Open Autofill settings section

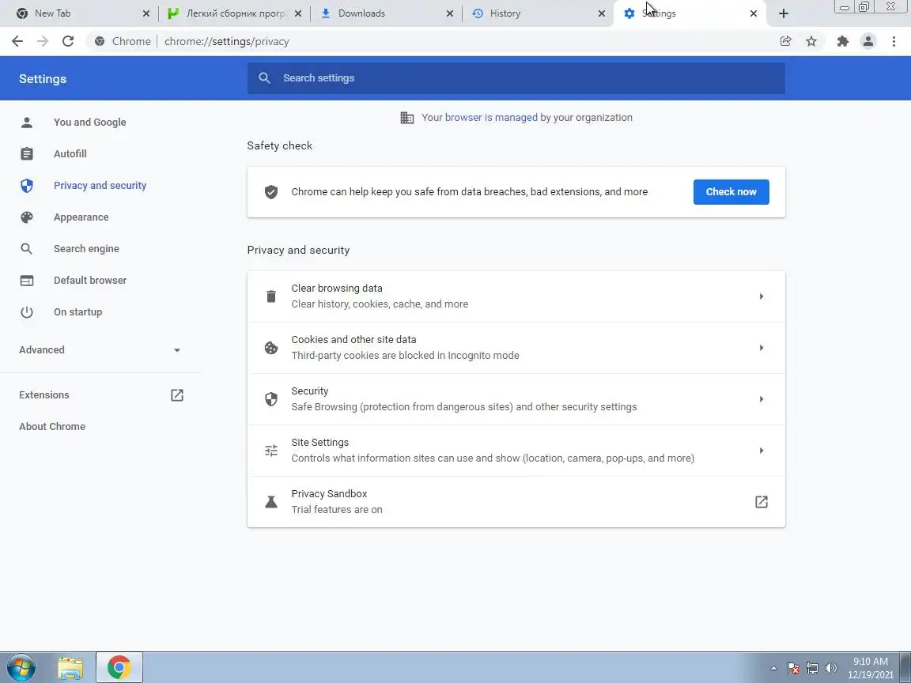click(x=70, y=154)
